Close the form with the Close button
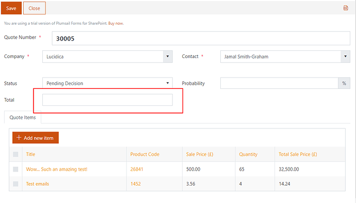The width and height of the screenshot is (356, 203). click(34, 8)
